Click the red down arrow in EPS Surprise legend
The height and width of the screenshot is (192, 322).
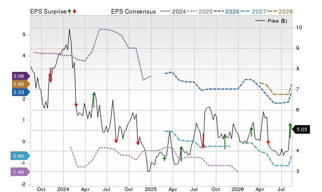(x=74, y=12)
